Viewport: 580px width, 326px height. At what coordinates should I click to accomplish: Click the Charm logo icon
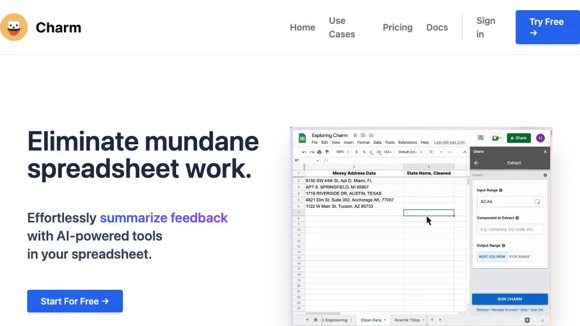[x=14, y=27]
